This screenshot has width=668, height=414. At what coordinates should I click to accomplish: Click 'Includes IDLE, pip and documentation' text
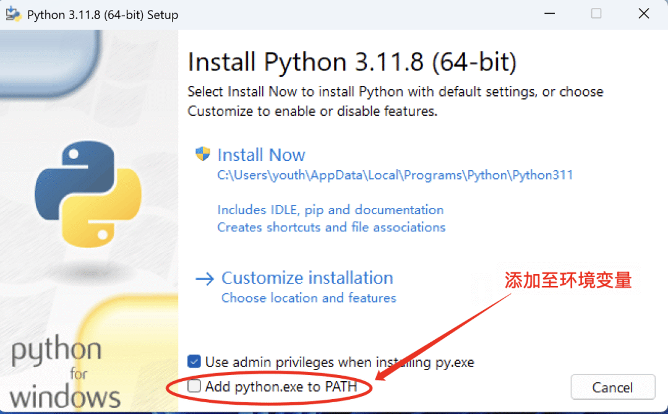[330, 210]
